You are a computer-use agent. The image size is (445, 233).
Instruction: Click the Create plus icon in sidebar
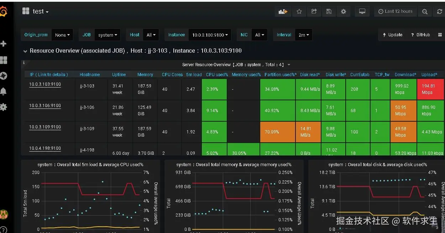click(x=4, y=44)
